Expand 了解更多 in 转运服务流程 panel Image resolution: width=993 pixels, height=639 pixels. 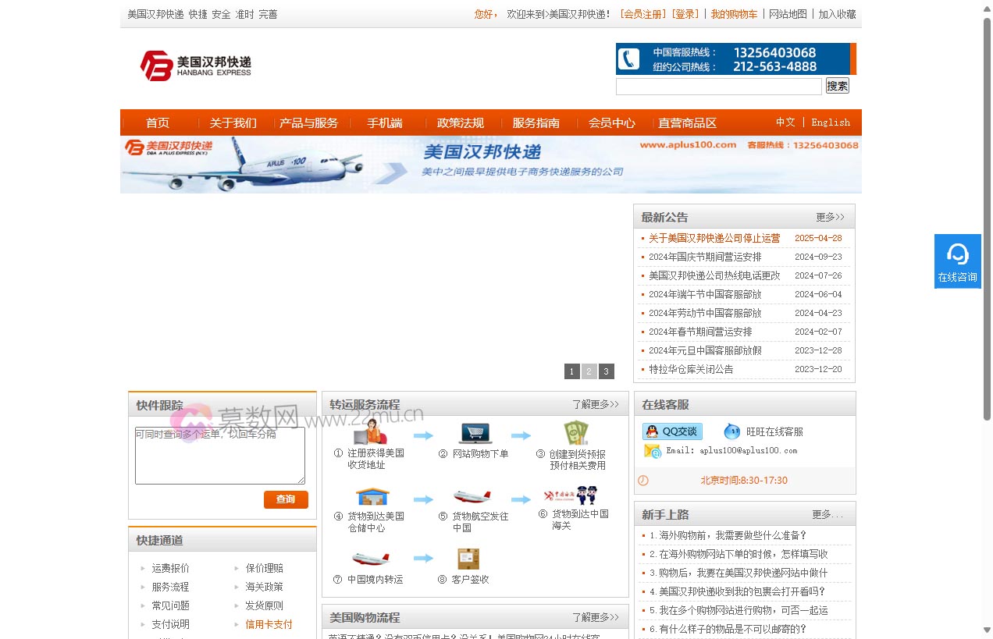(595, 405)
